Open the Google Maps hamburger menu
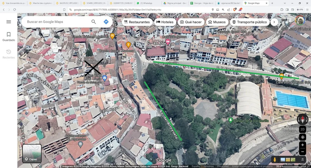 [9, 22]
